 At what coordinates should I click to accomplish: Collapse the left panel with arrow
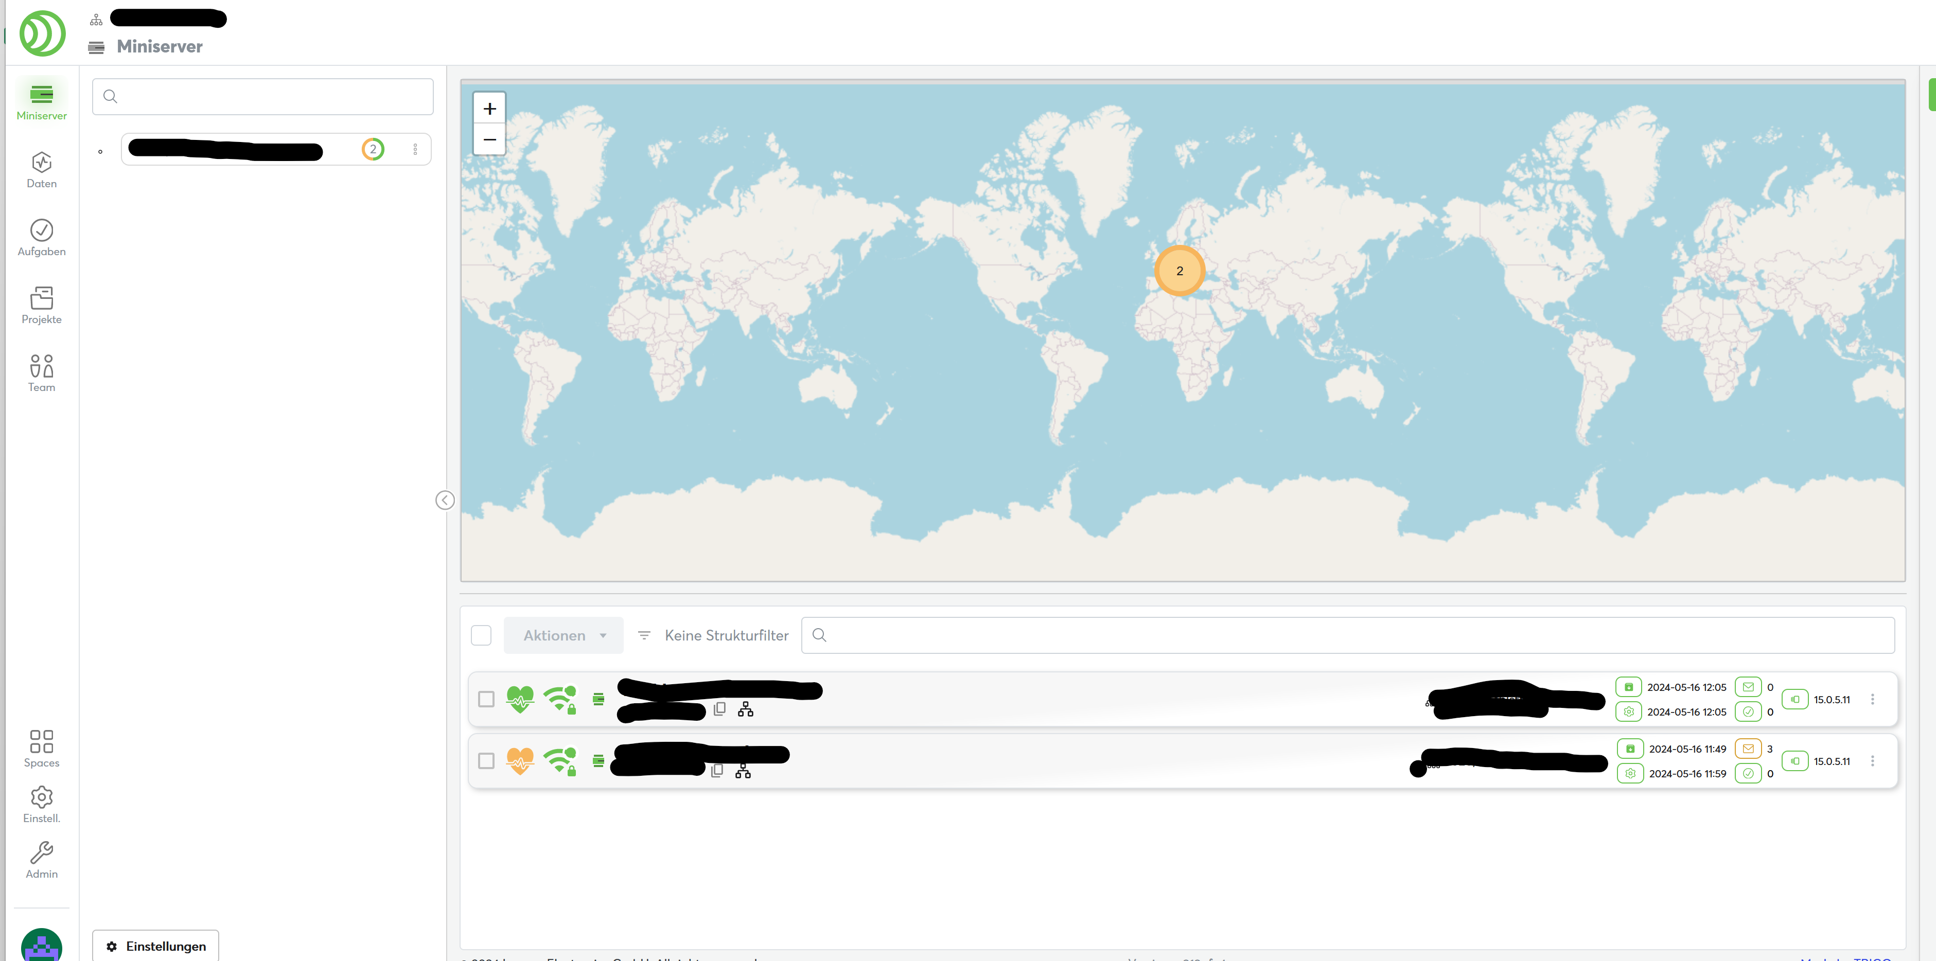click(445, 500)
